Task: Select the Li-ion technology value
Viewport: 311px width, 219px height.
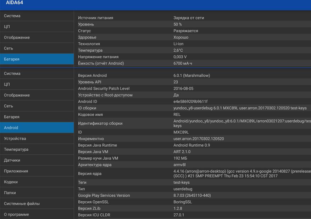Action: click(x=178, y=44)
